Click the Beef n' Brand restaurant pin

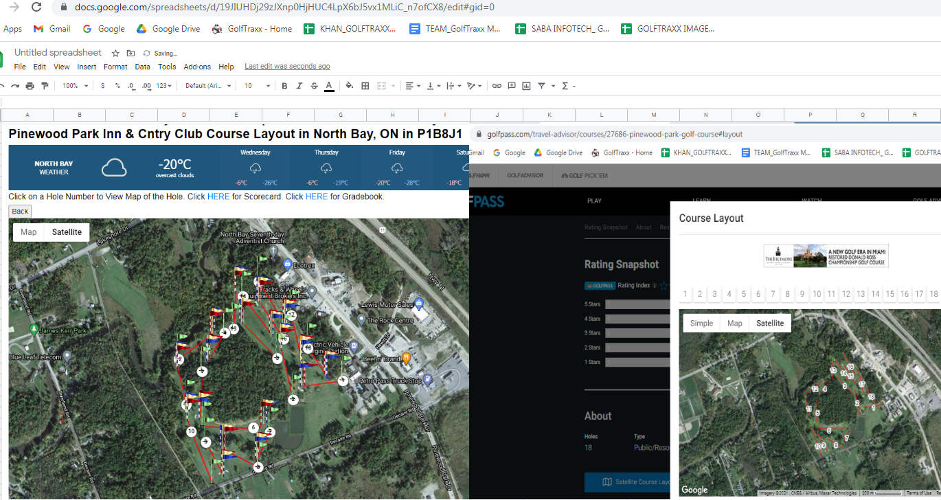tap(407, 357)
